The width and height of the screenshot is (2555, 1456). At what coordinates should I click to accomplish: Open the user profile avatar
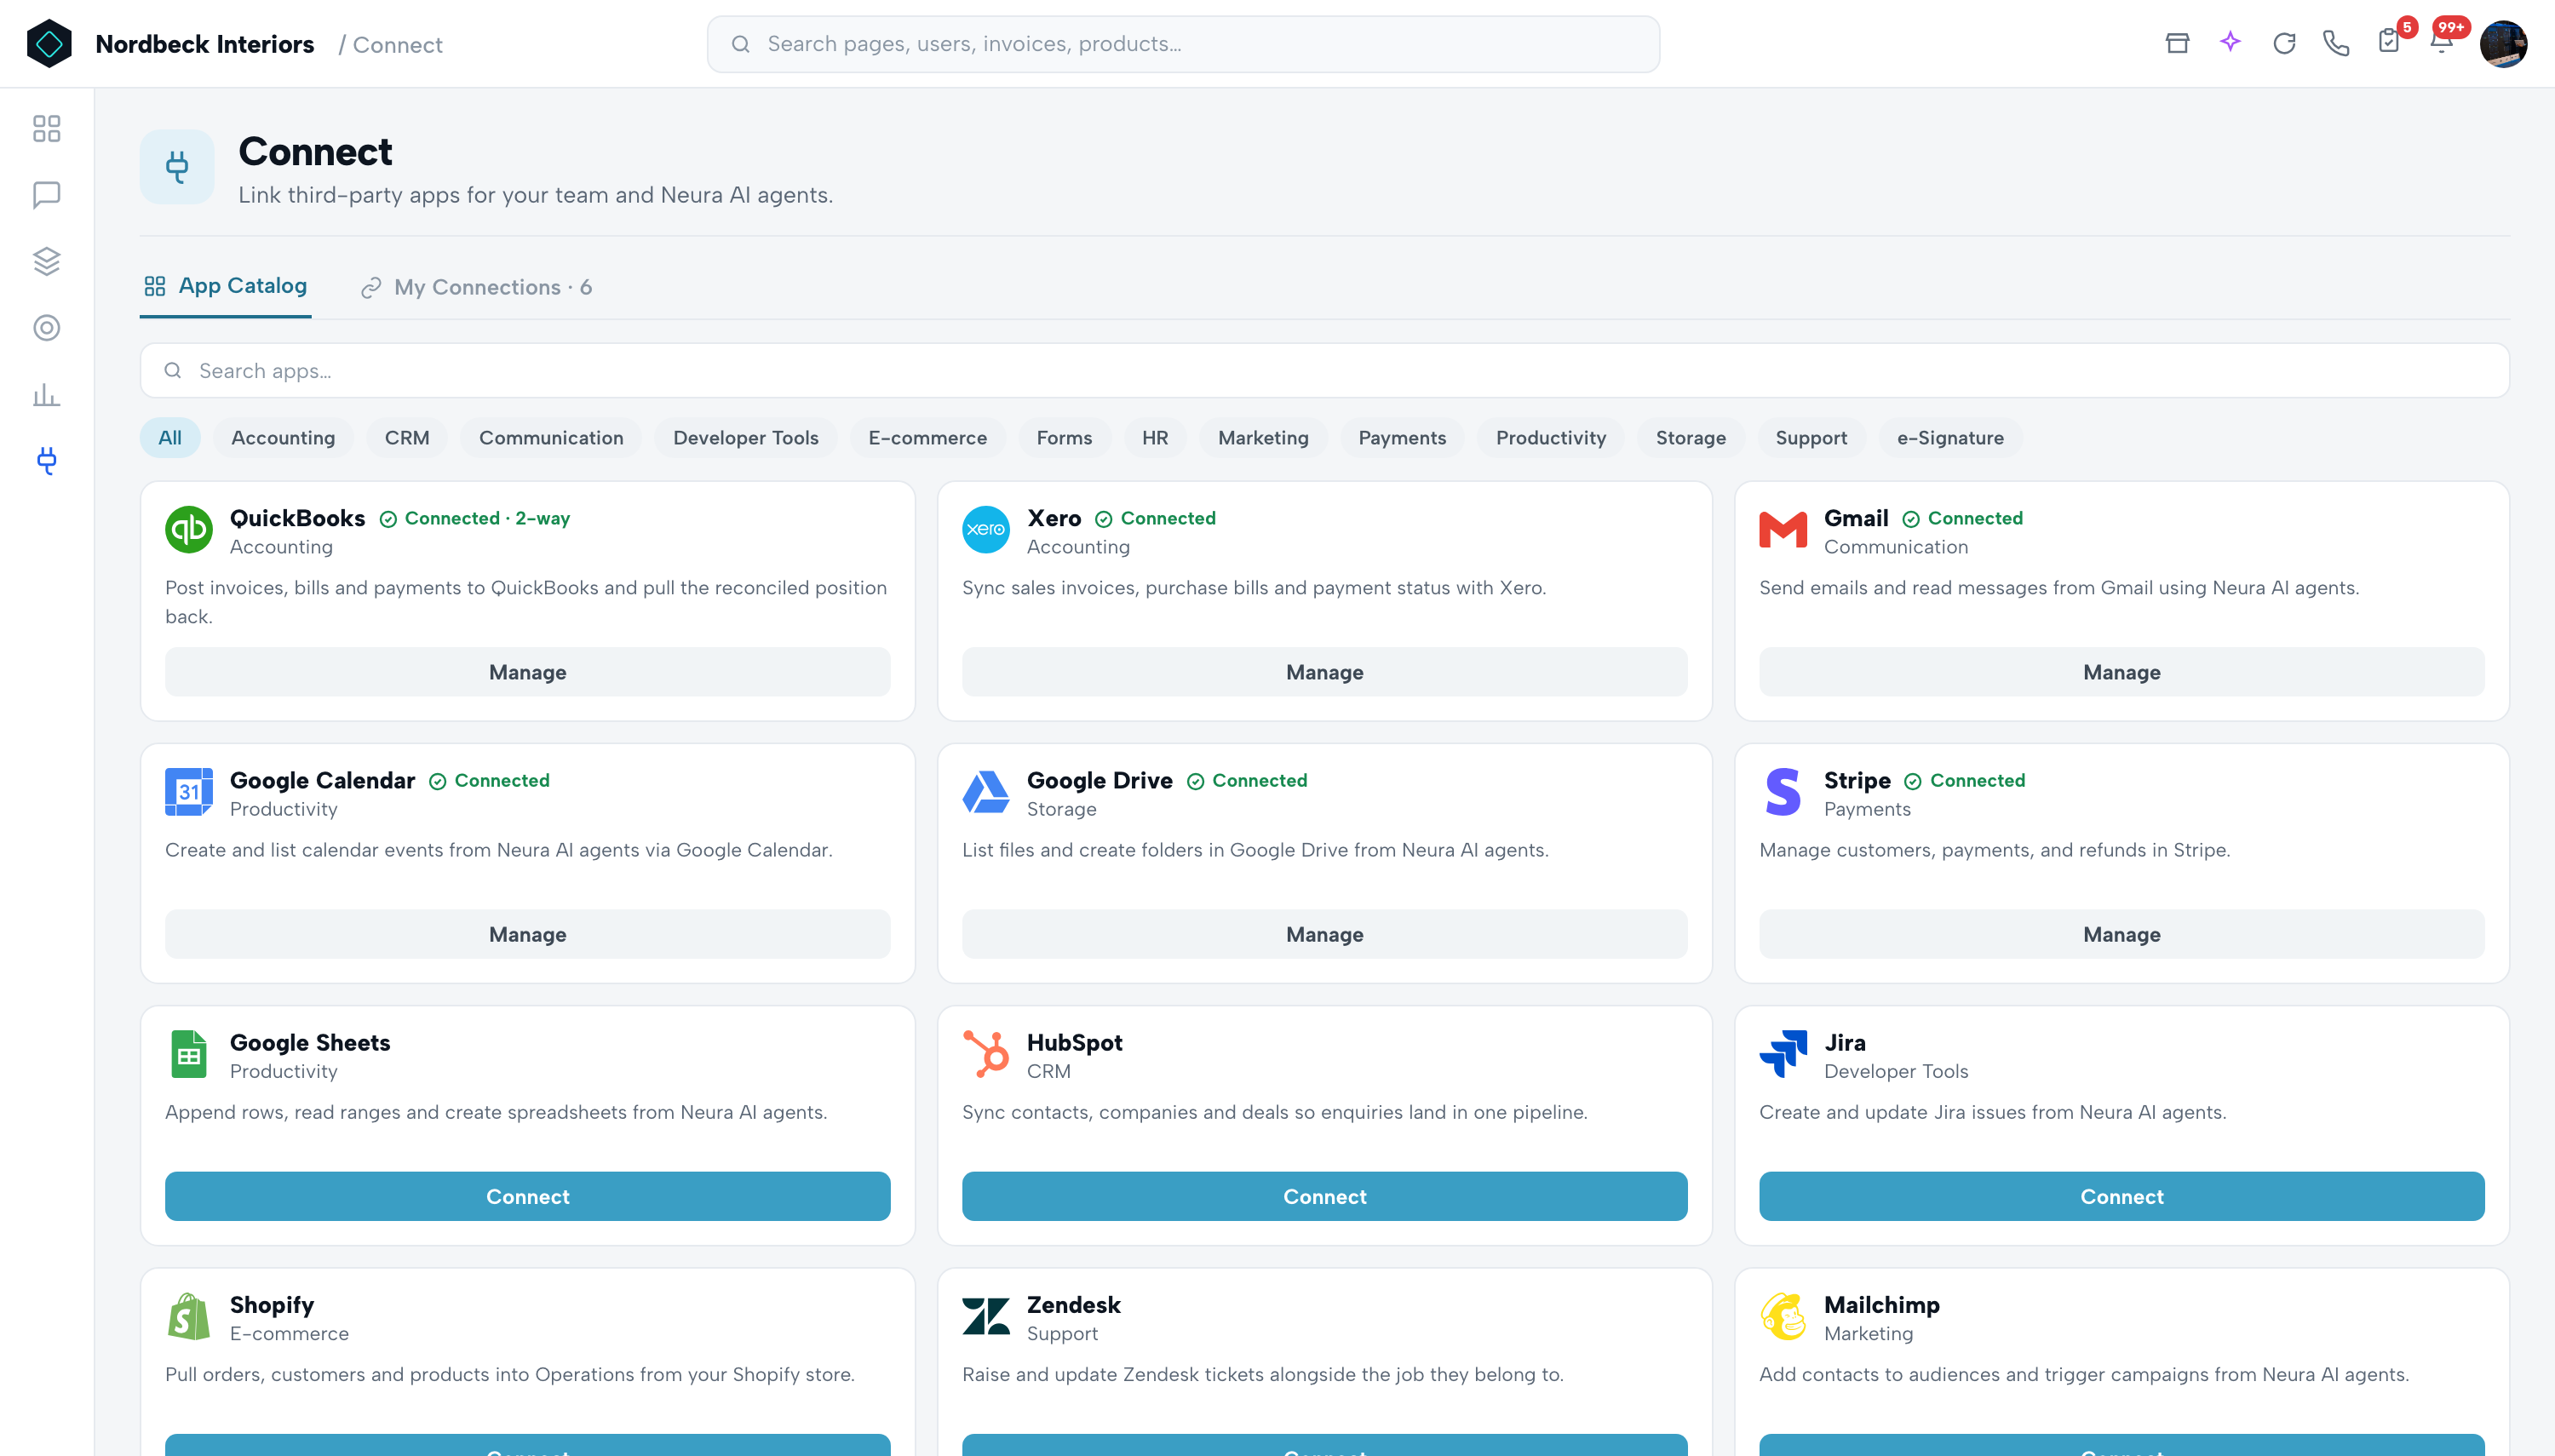pos(2503,44)
